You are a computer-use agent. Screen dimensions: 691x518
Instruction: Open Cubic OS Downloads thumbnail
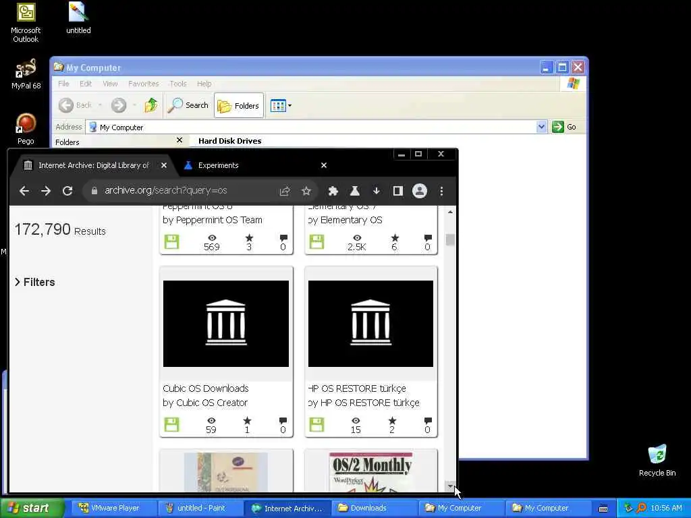[226, 323]
